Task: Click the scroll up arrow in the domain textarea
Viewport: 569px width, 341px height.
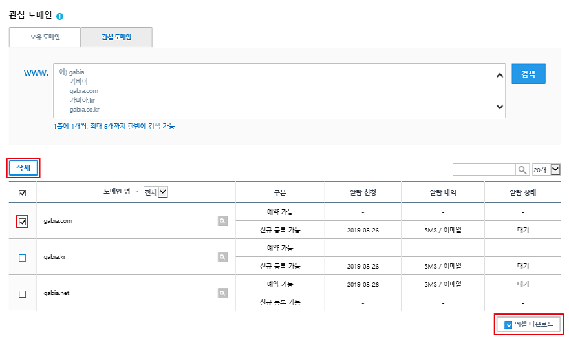Action: coord(500,75)
